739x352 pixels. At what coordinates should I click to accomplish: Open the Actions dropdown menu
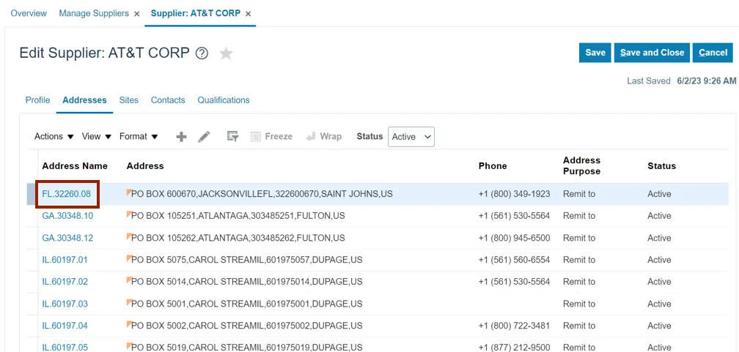tap(54, 137)
